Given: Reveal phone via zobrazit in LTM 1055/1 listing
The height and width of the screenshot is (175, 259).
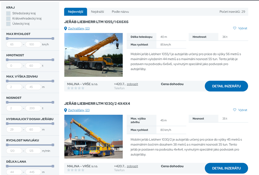Looking at the screenshot, I should 132,84.
